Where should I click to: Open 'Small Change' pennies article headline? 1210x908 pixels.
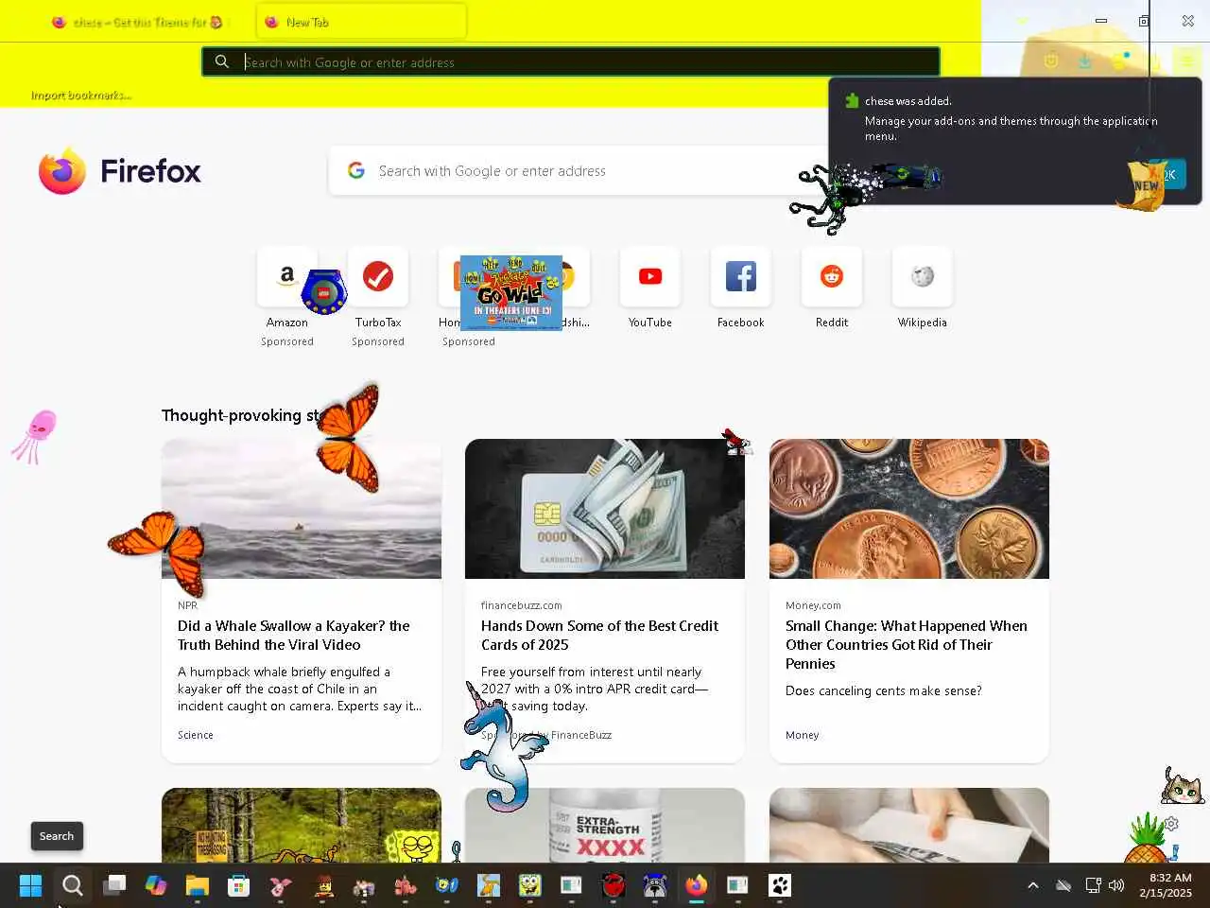[x=906, y=644]
